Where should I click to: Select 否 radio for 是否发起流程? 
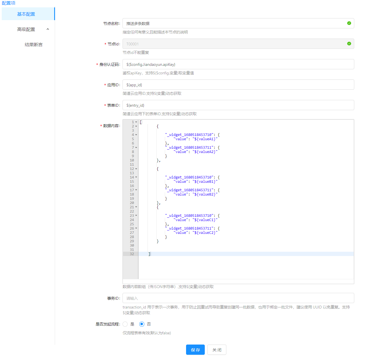[142, 324]
